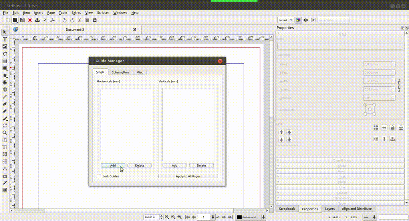Screen dimensions: 409x221
Task: Select the Text Frame tool
Action: pyautogui.click(x=5, y=39)
